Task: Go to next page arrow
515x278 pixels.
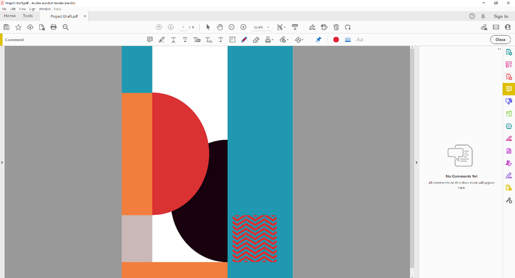Action: click(x=171, y=27)
